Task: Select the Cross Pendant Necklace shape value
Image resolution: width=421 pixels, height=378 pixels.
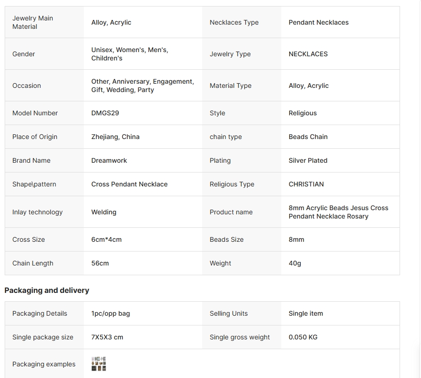Action: point(129,184)
